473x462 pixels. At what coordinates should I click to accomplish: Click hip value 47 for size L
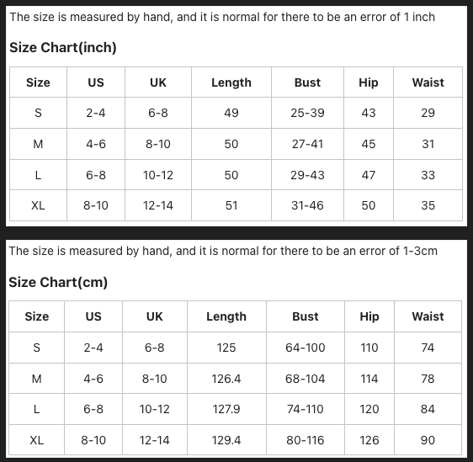369,175
